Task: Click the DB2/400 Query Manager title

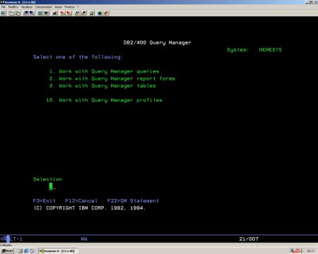Action: [x=157, y=43]
